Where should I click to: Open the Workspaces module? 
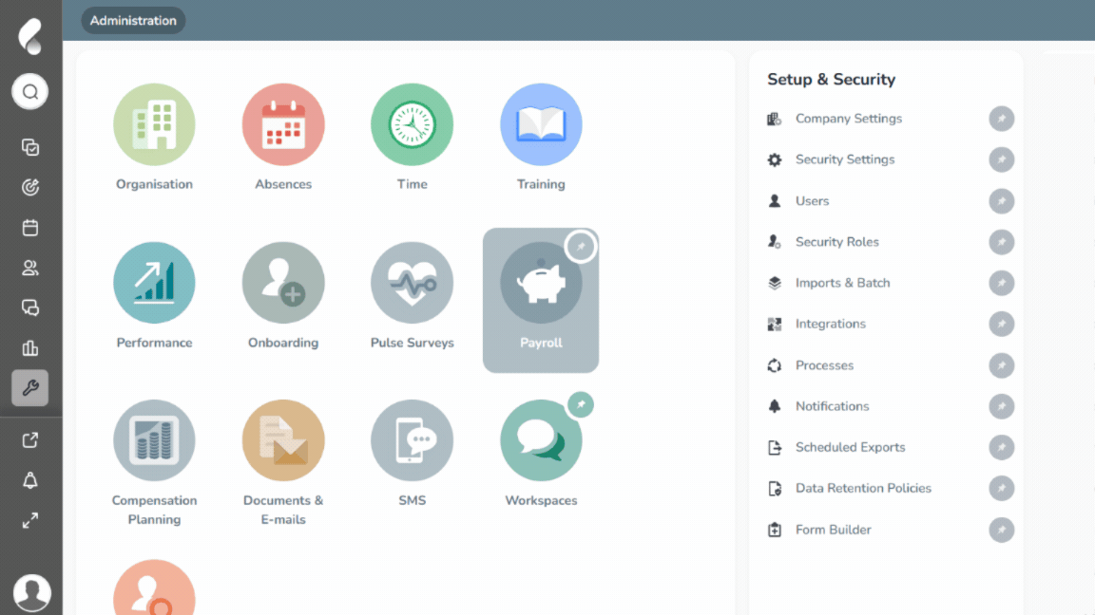tap(541, 440)
